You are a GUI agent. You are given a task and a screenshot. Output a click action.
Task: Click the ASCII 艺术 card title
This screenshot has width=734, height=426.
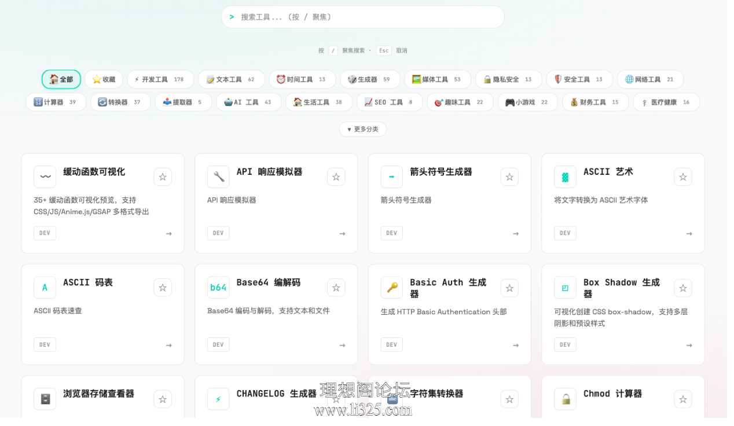click(x=608, y=172)
